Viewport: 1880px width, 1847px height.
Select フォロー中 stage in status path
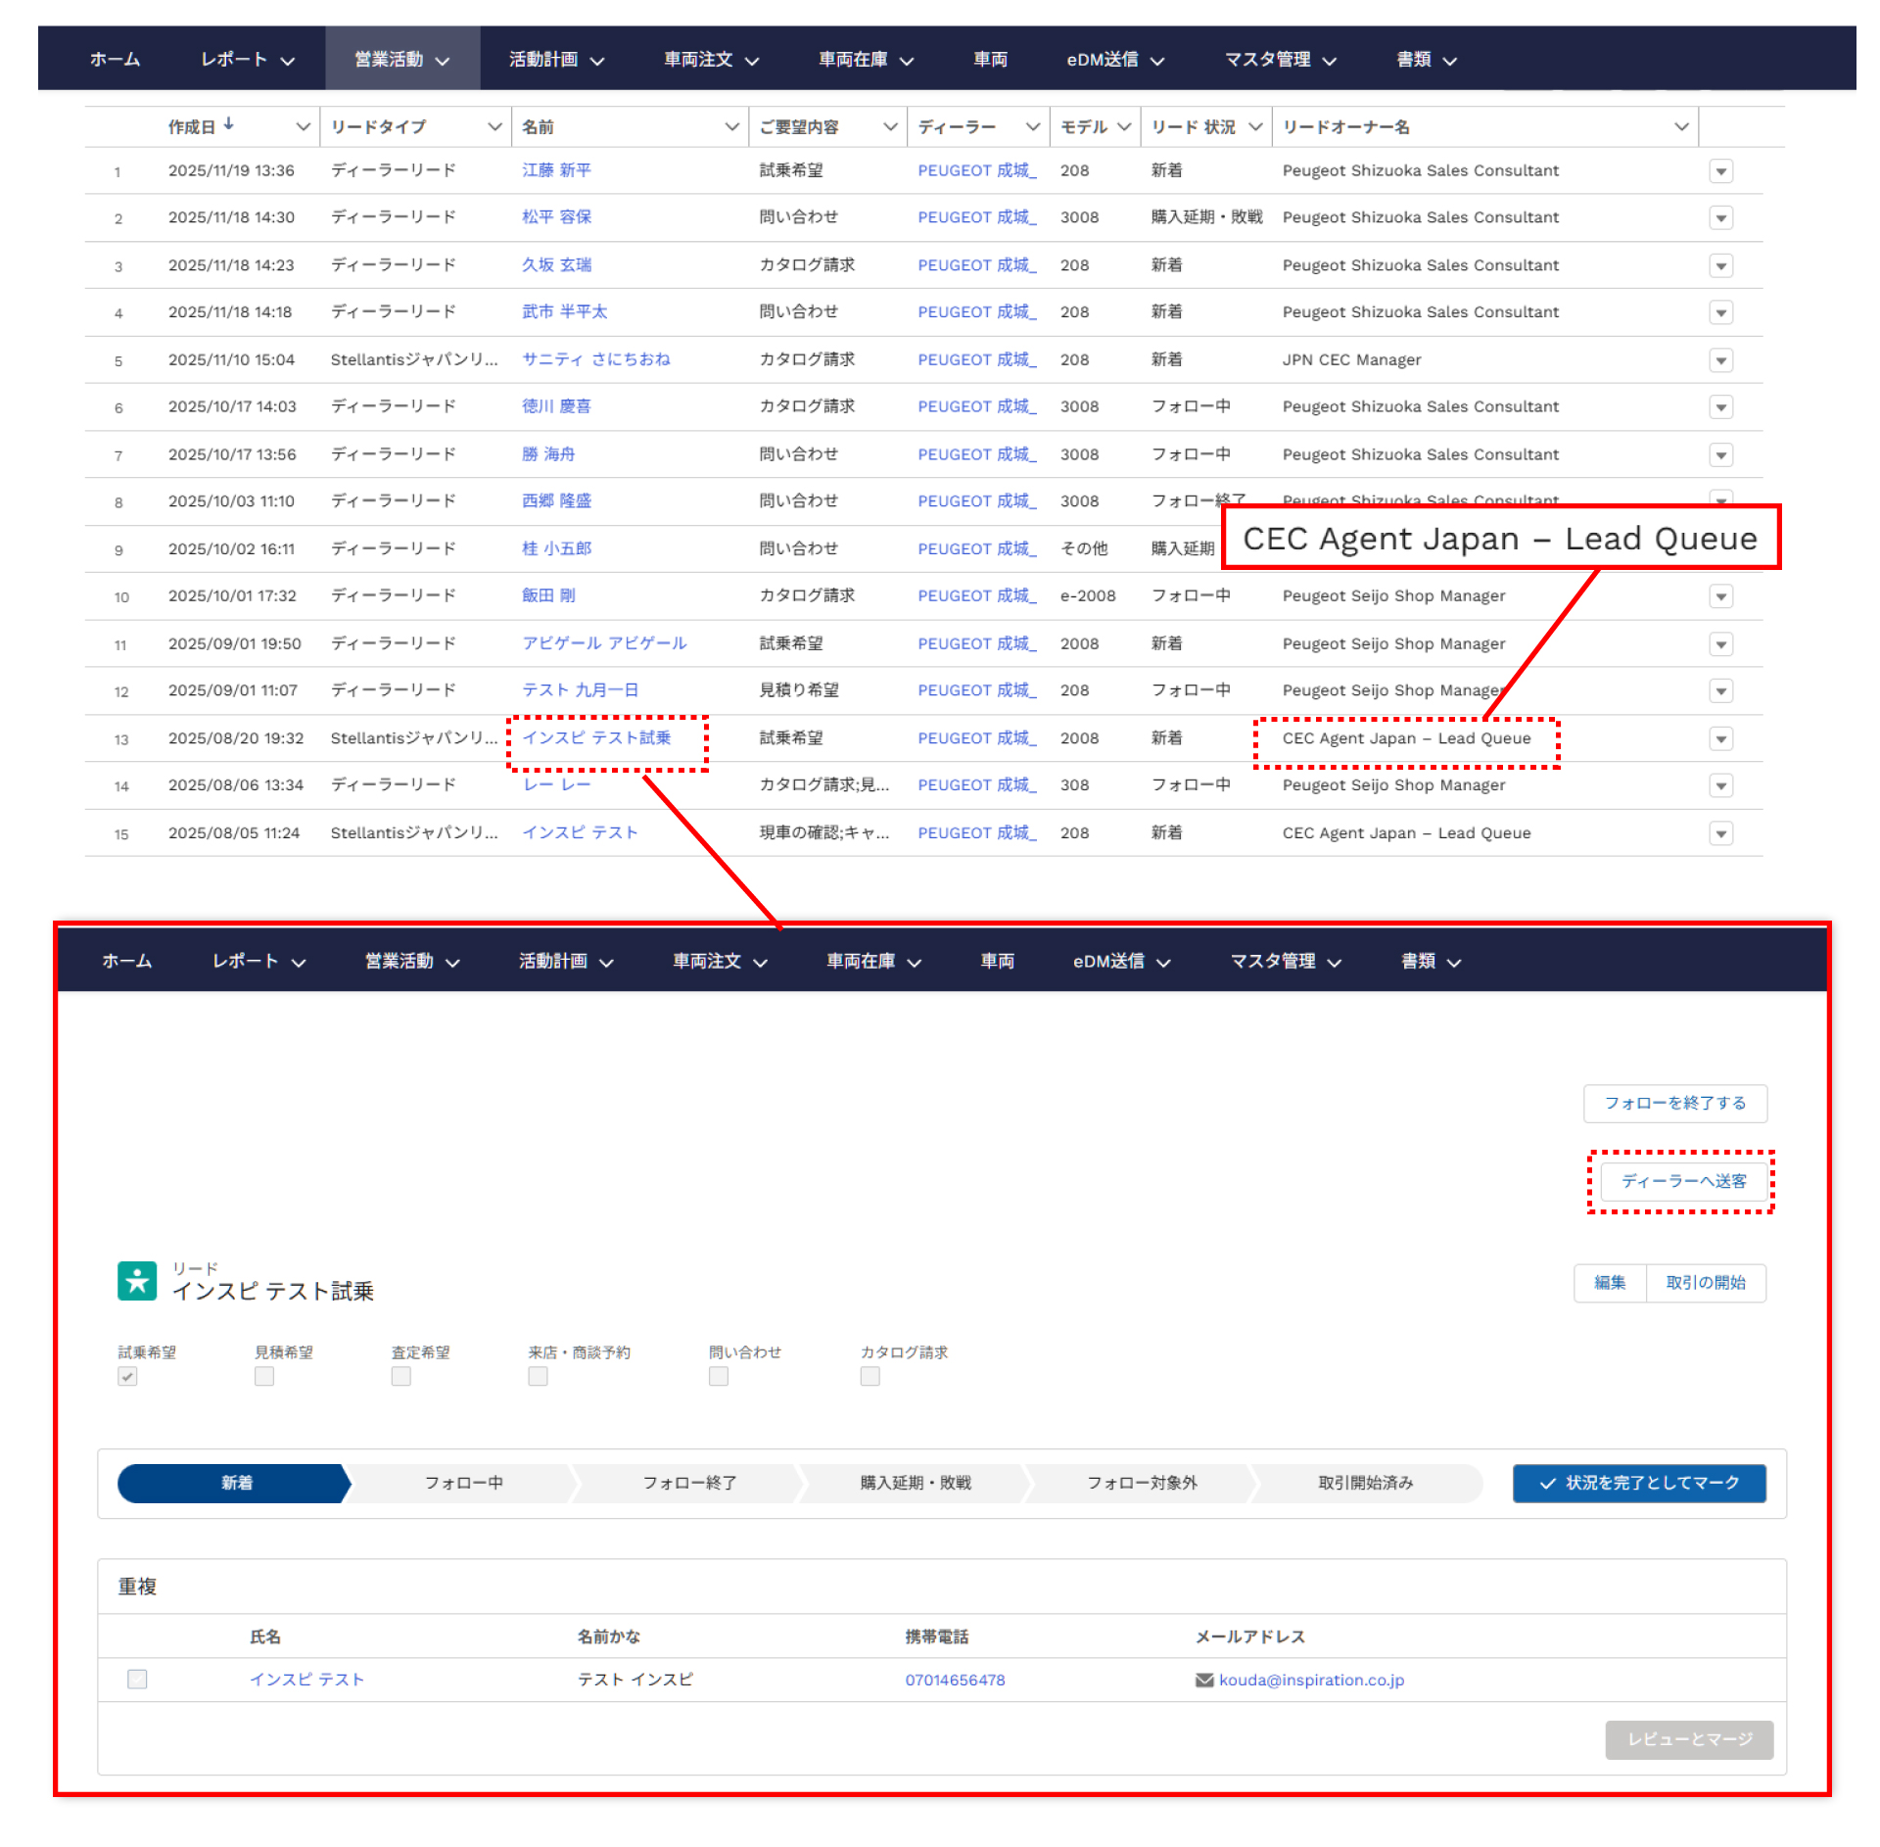click(463, 1483)
